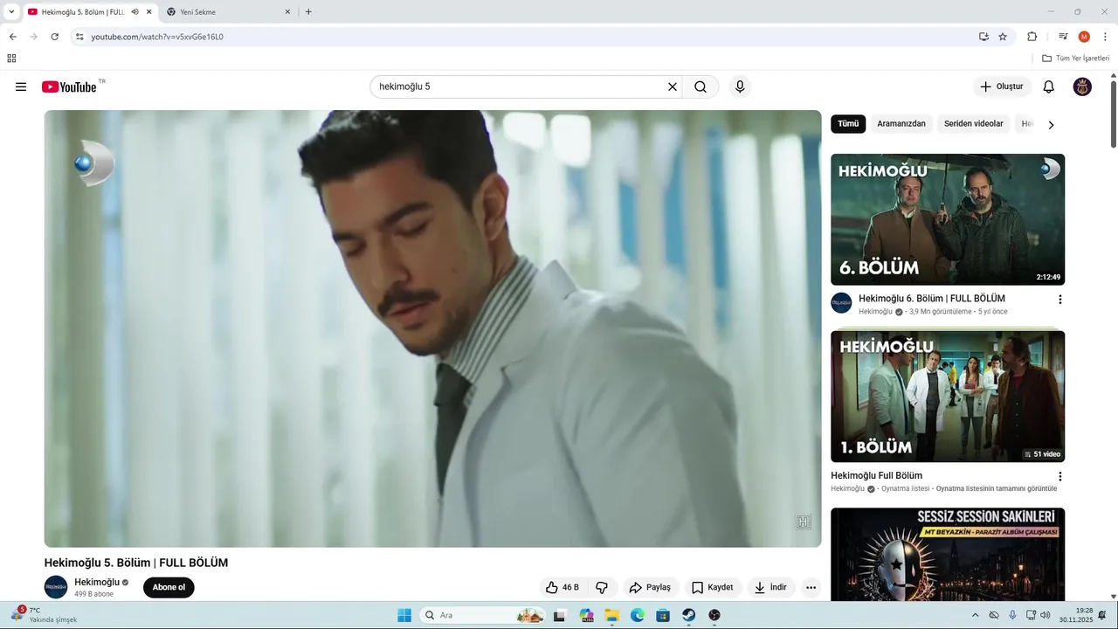Clear the search box with X
This screenshot has width=1118, height=629.
click(x=673, y=86)
